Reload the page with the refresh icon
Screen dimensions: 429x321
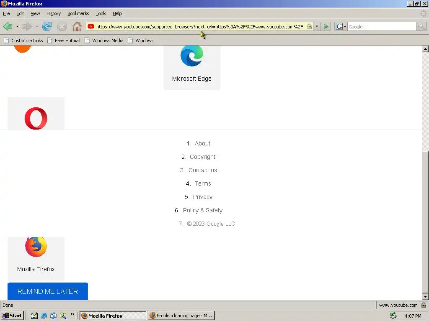[x=47, y=26]
